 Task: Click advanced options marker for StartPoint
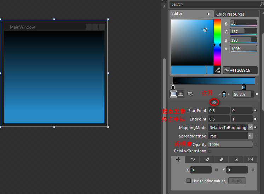(256, 111)
